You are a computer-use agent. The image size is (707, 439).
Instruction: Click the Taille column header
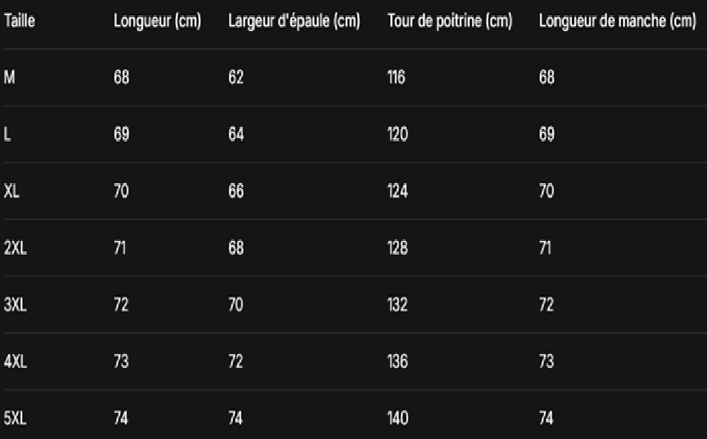click(x=19, y=21)
